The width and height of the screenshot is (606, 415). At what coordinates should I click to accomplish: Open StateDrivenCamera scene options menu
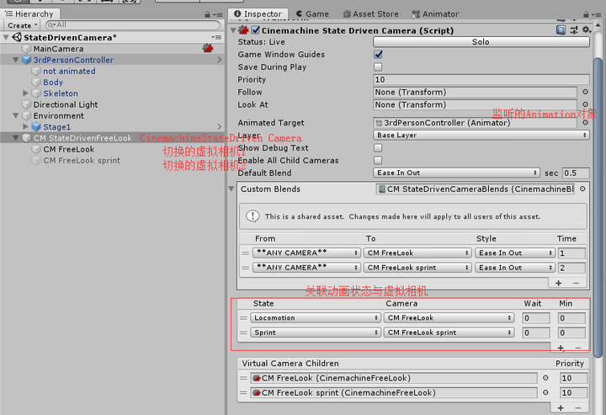(x=216, y=37)
